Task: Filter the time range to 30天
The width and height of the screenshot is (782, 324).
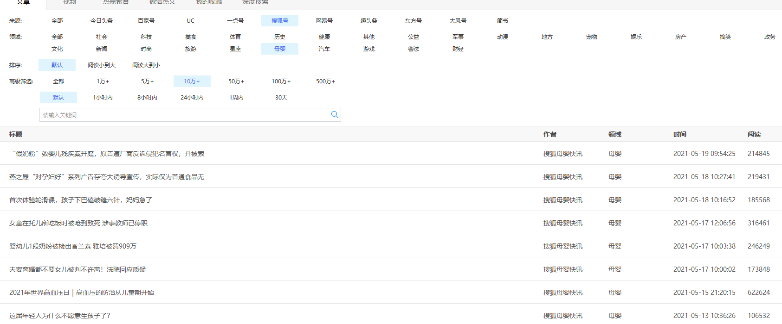Action: (281, 98)
